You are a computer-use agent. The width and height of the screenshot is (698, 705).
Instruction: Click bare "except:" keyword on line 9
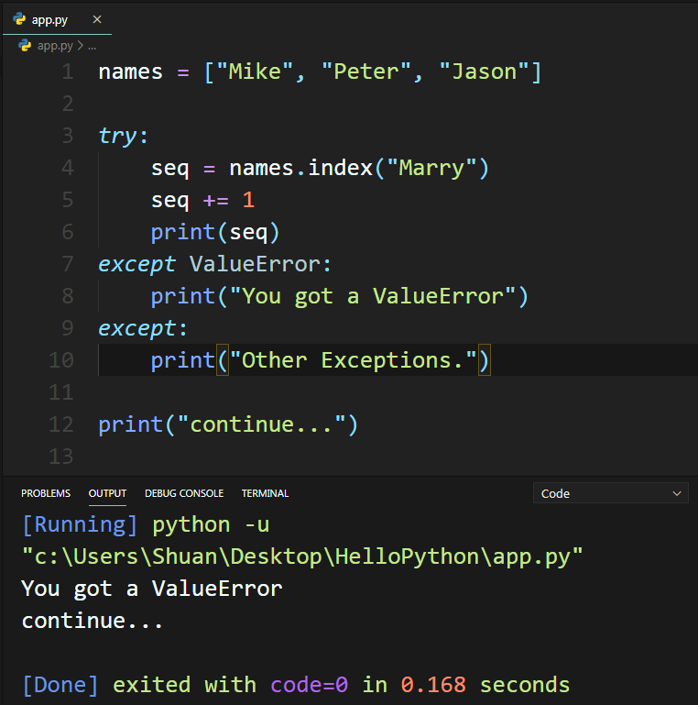point(142,328)
